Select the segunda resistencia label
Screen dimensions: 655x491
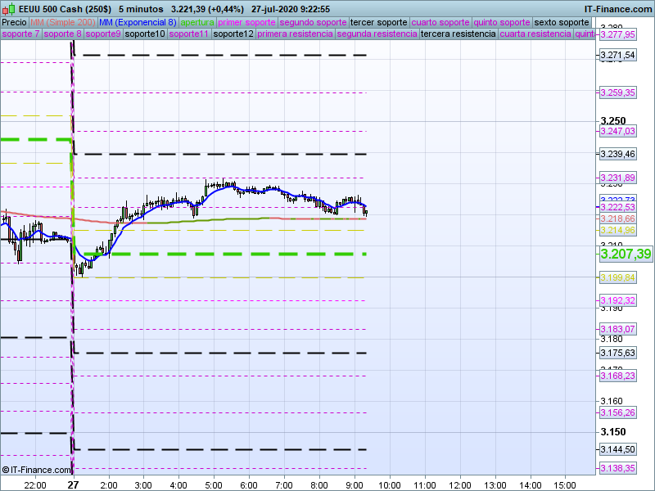click(x=377, y=34)
